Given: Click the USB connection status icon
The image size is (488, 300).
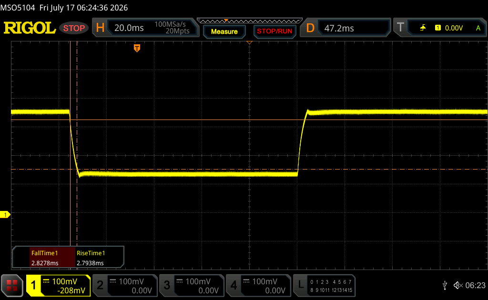Looking at the screenshot, I should pos(445,285).
